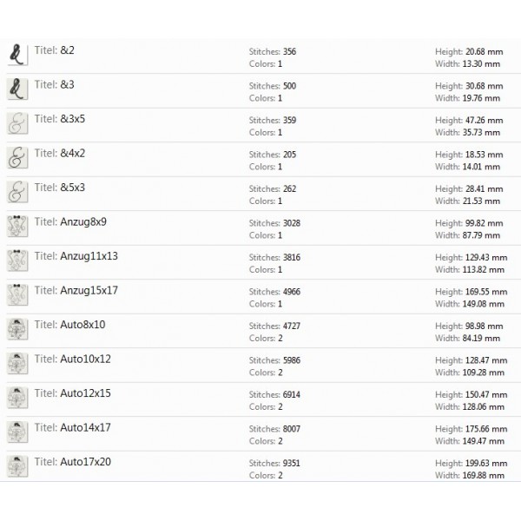Select the &5x3 embroidery thumbnail

[16, 192]
